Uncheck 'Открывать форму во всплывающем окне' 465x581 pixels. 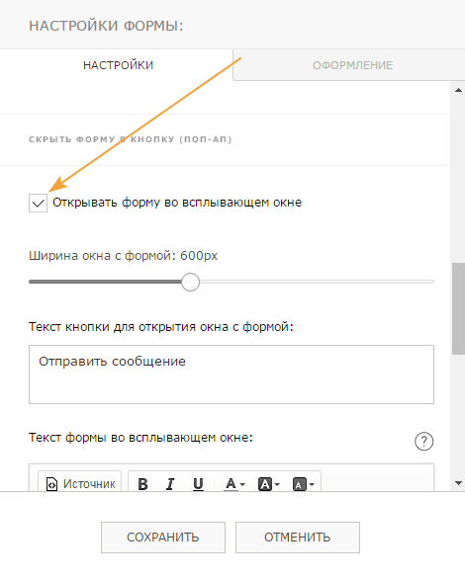click(38, 203)
